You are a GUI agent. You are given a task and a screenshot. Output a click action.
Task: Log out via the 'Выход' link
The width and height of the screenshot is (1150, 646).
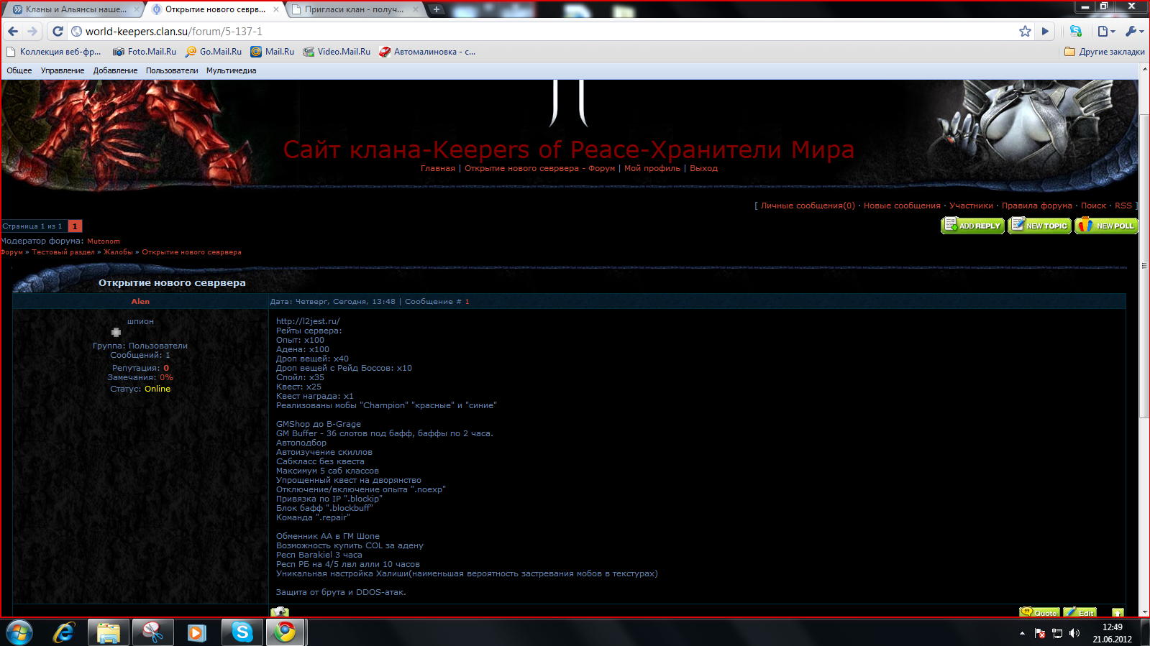pos(704,168)
